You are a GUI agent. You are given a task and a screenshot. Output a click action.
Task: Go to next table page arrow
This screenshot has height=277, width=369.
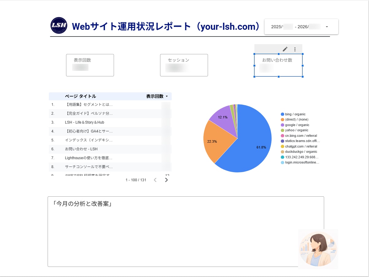(x=166, y=180)
